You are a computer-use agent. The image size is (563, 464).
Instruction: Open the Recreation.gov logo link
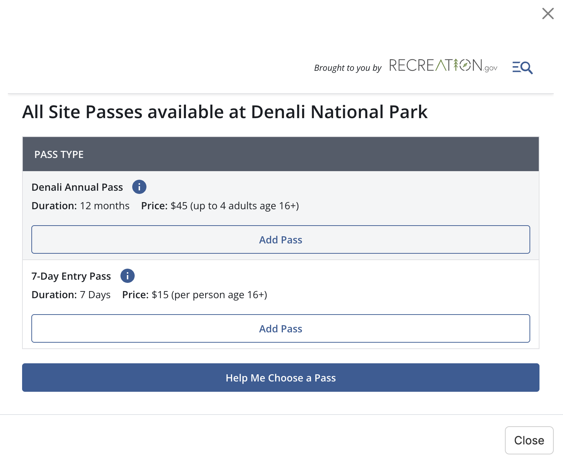point(443,66)
